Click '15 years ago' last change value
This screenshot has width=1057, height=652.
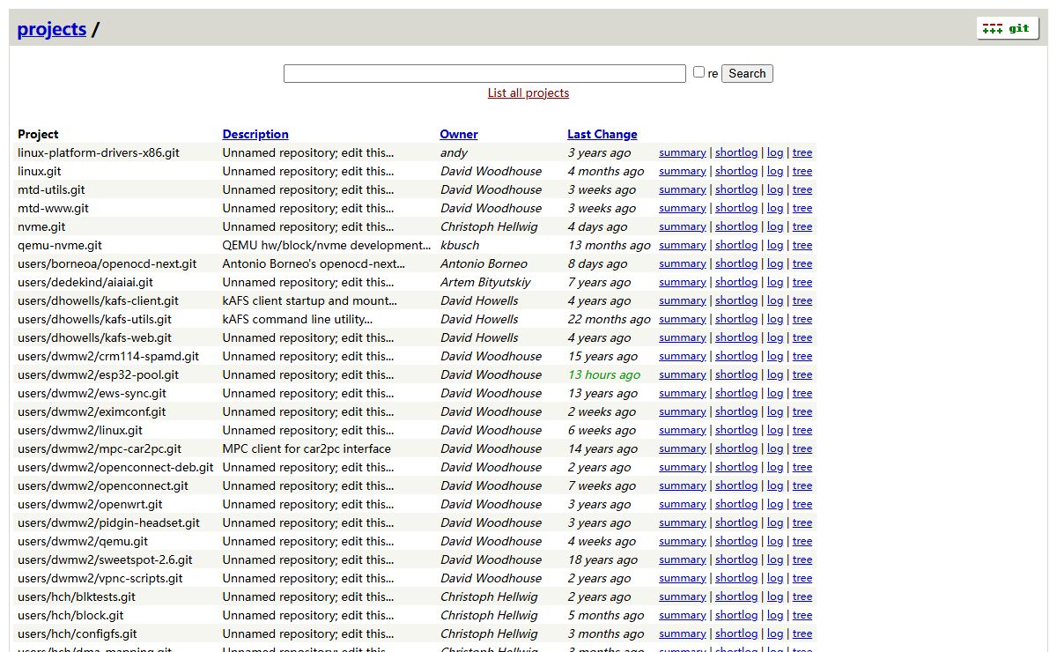click(602, 357)
